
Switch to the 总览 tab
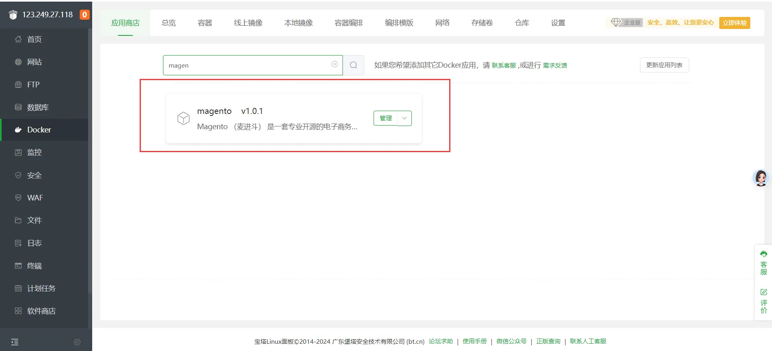point(169,23)
